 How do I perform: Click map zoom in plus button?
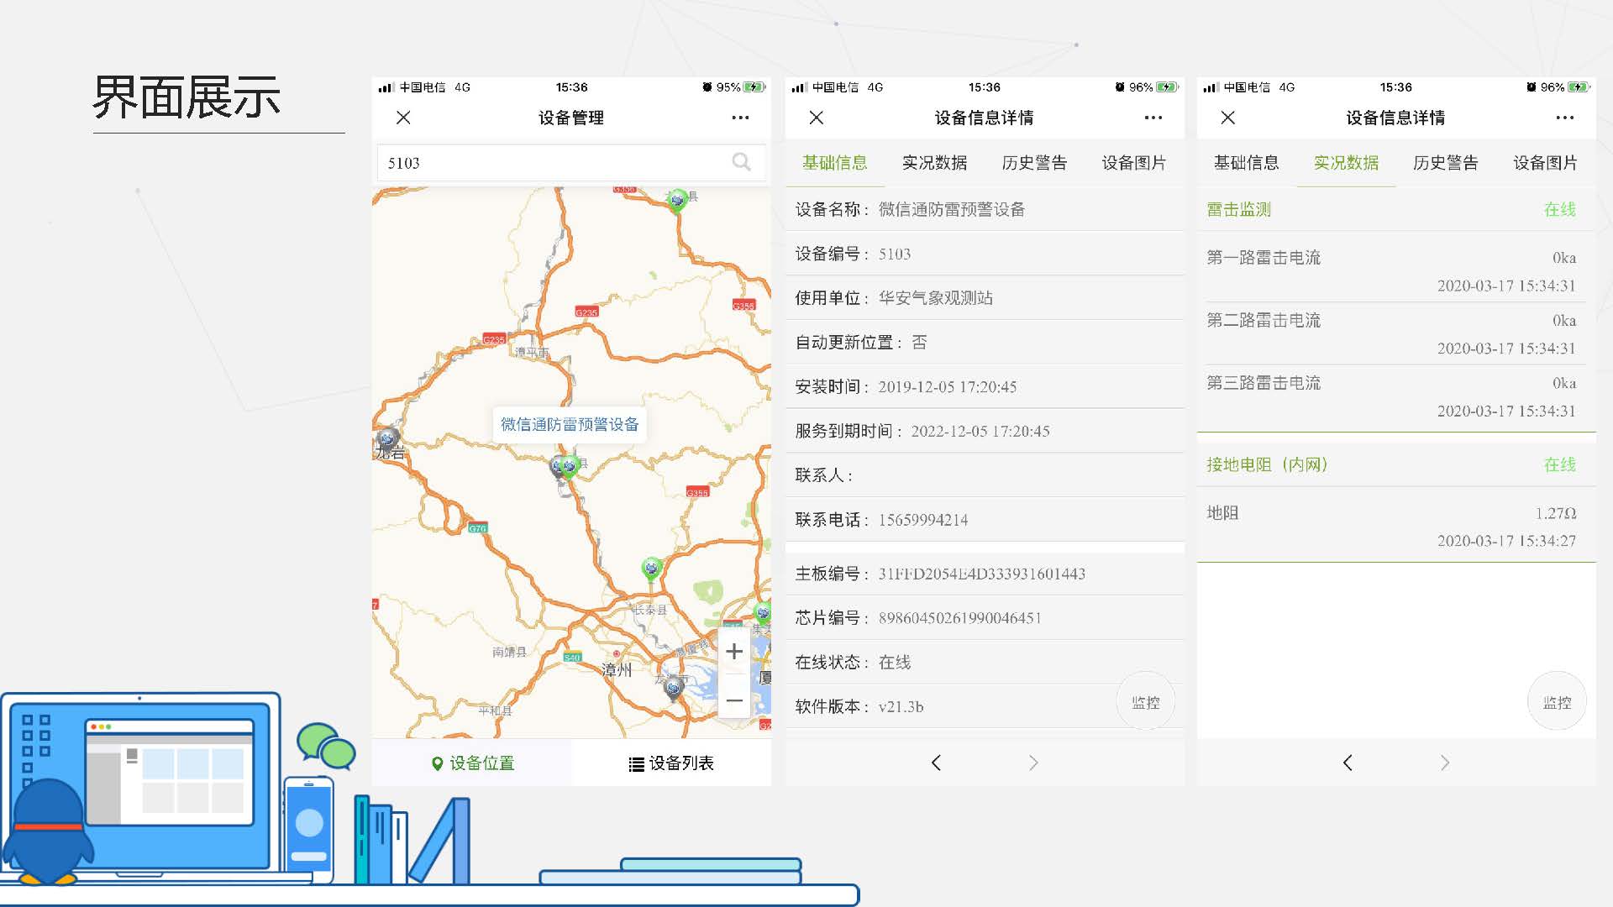coord(733,652)
